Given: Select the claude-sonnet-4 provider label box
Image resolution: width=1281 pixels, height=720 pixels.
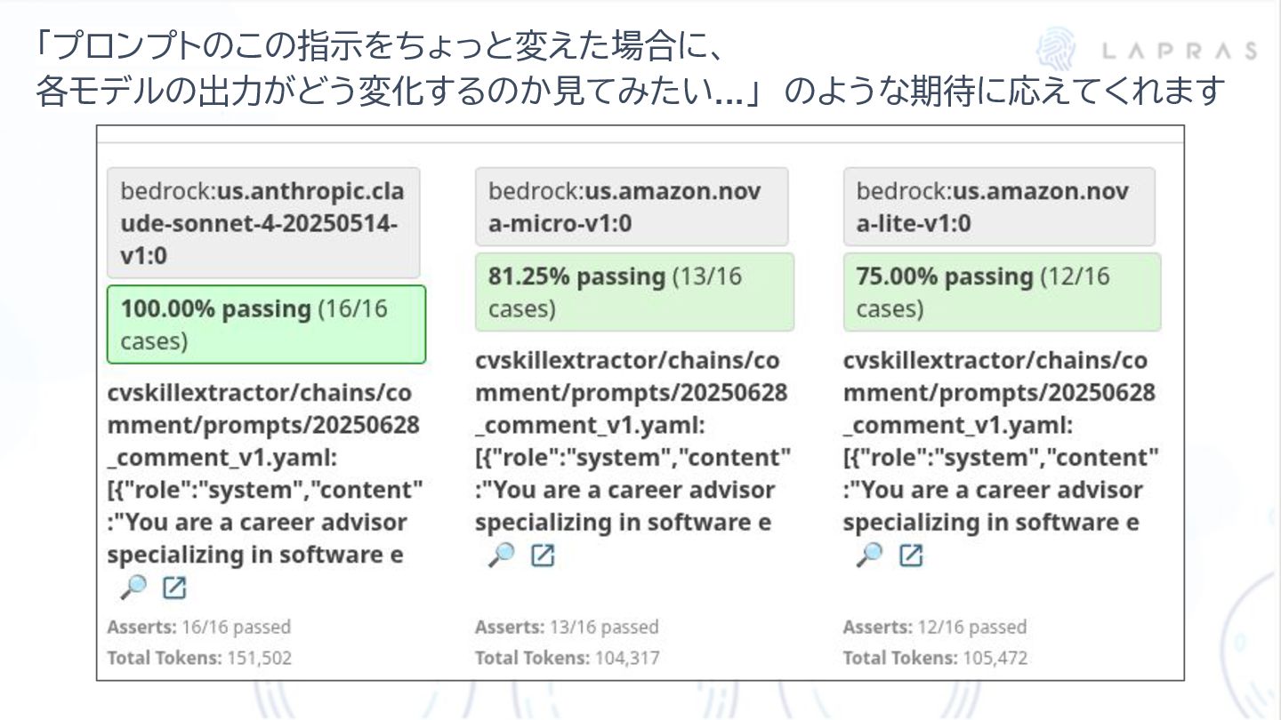Looking at the screenshot, I should pyautogui.click(x=263, y=223).
